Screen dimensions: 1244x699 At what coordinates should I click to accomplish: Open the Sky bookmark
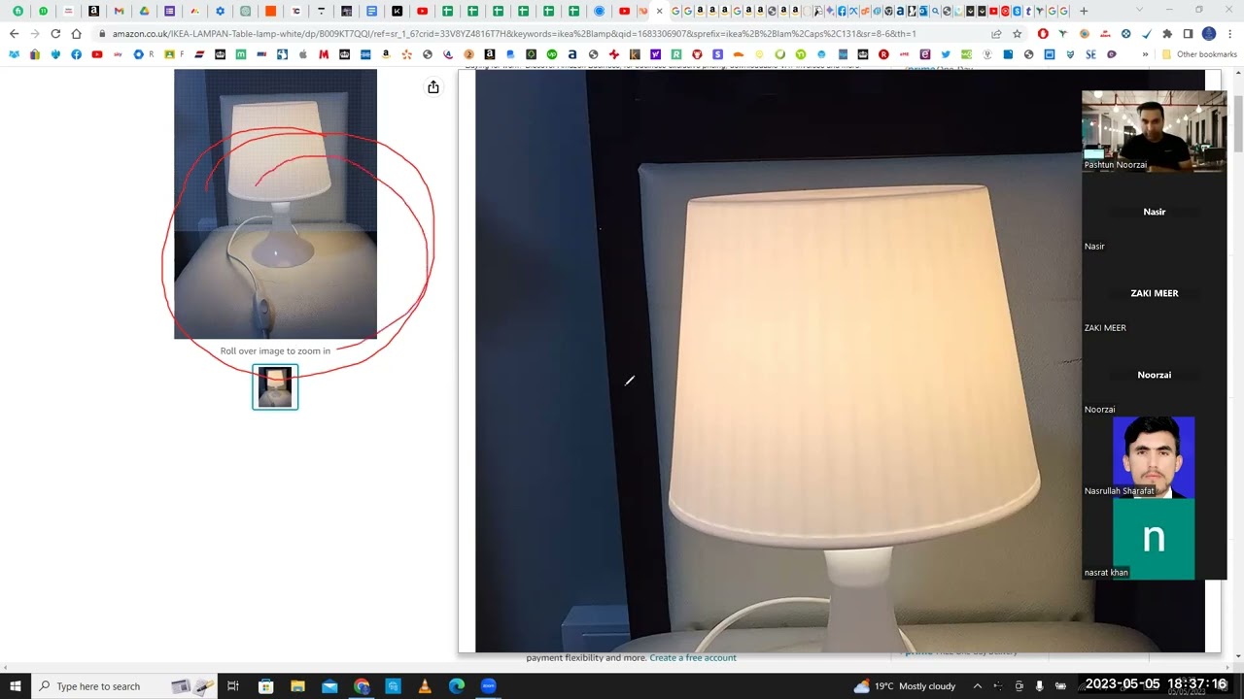(118, 54)
